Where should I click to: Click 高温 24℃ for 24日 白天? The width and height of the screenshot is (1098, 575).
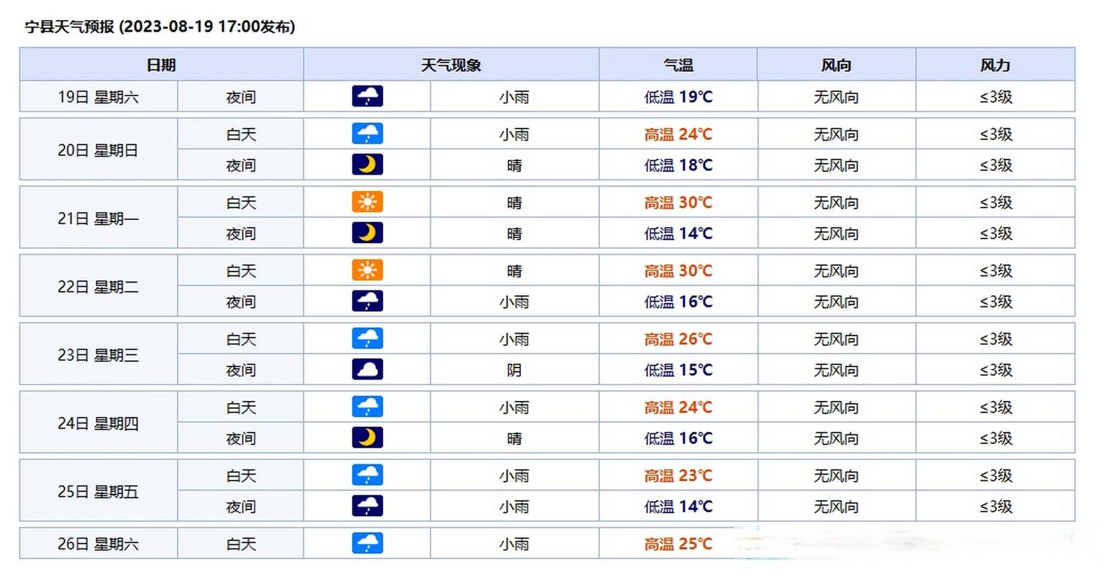pyautogui.click(x=678, y=408)
